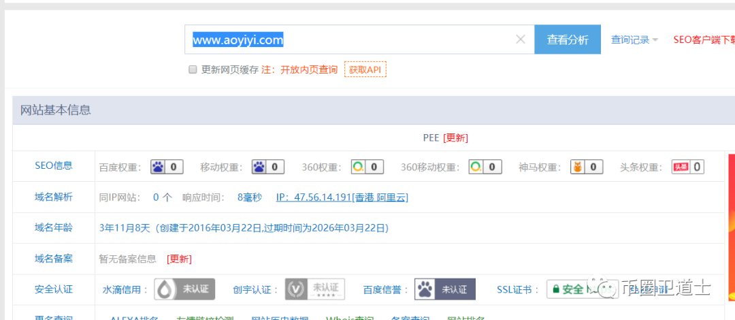Click the 创宇认证 未认证 badge
735x320 pixels.
click(x=315, y=289)
